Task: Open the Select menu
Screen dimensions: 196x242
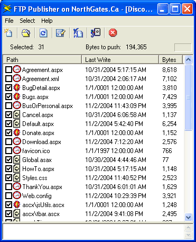Action: pos(27,21)
